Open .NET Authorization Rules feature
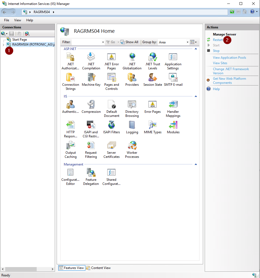This screenshot has height=278, width=260. pyautogui.click(x=70, y=61)
